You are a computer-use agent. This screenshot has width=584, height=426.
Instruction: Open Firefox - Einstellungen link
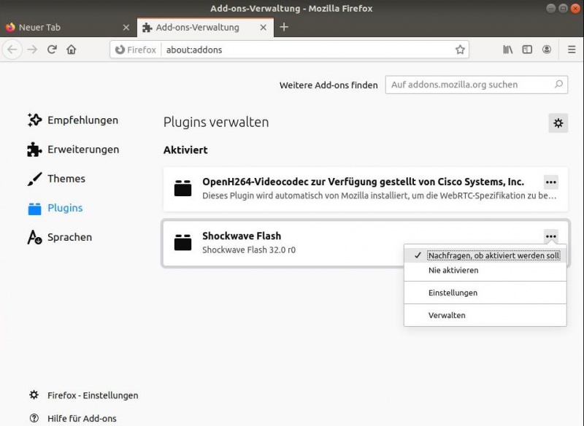coord(83,395)
